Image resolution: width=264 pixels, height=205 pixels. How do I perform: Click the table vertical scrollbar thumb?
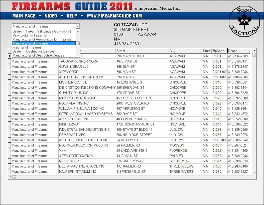point(254,54)
